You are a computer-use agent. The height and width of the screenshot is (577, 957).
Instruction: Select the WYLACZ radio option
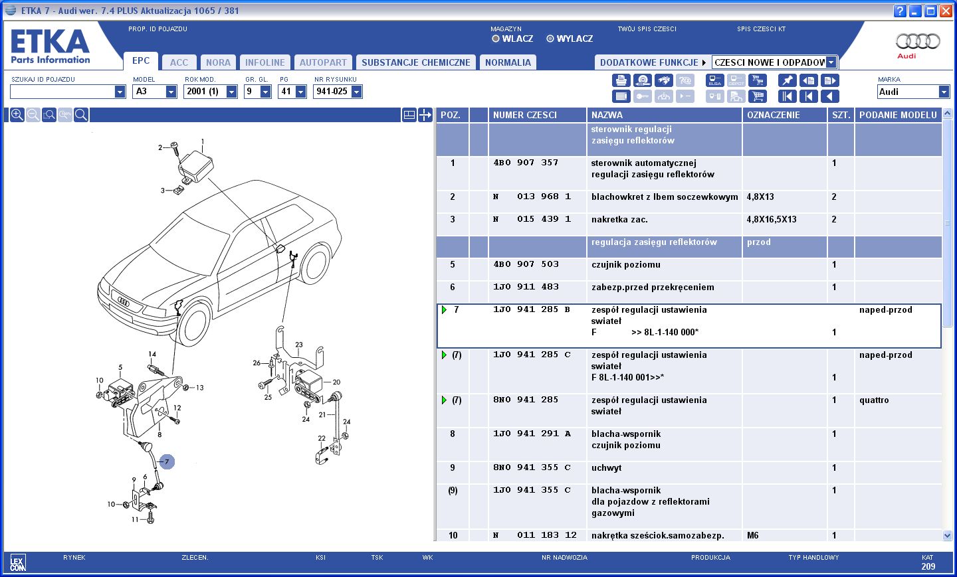550,39
